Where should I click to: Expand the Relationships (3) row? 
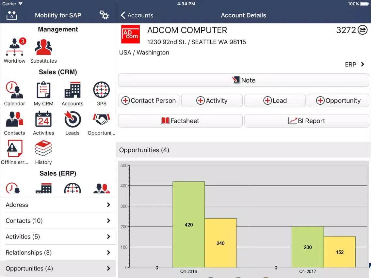pyautogui.click(x=58, y=253)
